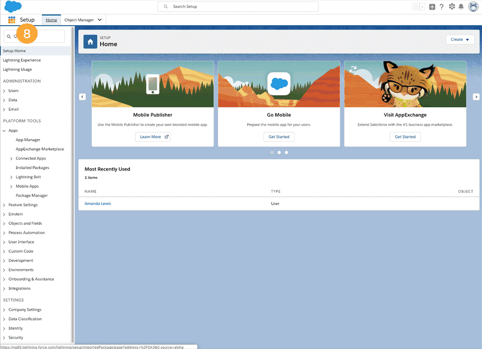Expand User Interface
Image resolution: width=482 pixels, height=349 pixels.
pyautogui.click(x=4, y=242)
